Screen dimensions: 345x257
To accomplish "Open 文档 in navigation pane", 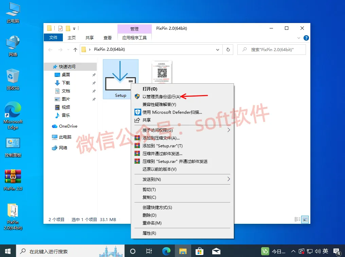I will click(66, 91).
